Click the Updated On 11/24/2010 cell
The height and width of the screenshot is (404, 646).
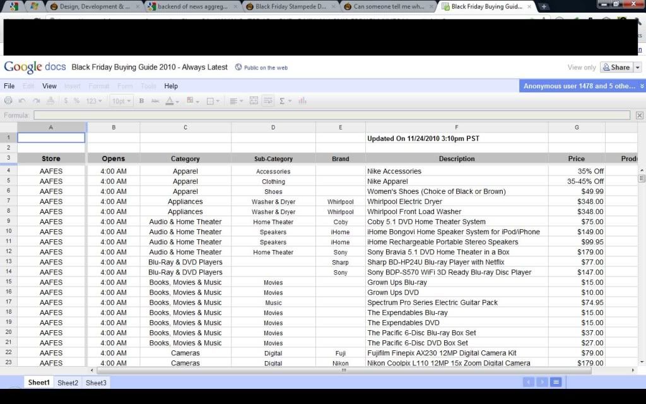tap(457, 138)
